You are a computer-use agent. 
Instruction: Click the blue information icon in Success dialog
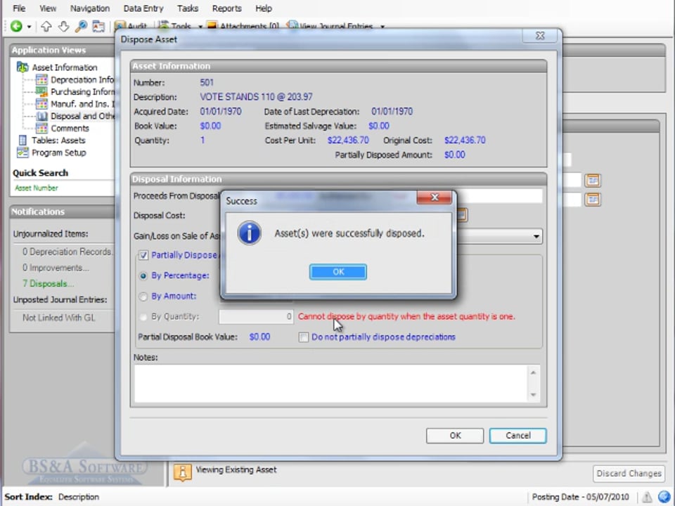pos(249,233)
